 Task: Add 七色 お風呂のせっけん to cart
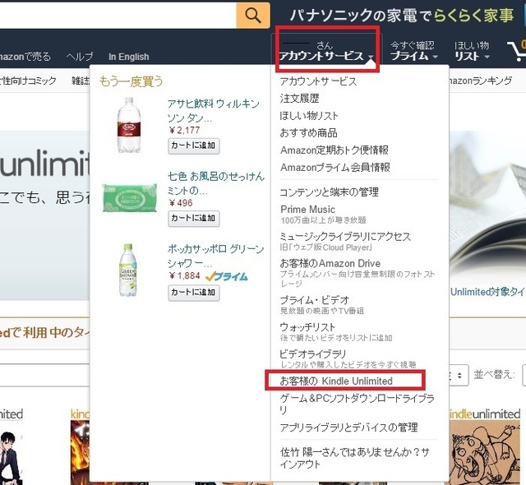click(194, 219)
